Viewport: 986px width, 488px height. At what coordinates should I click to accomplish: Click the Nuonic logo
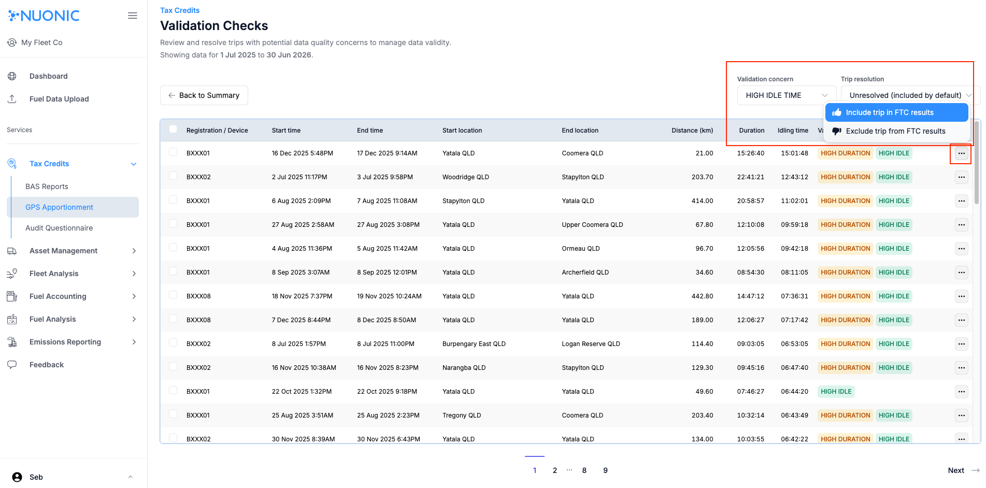point(44,16)
